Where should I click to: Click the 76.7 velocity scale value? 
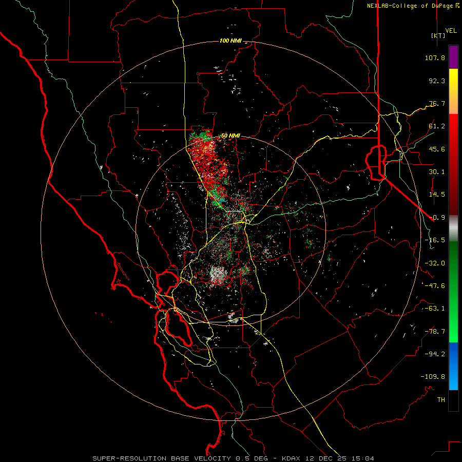(x=437, y=103)
